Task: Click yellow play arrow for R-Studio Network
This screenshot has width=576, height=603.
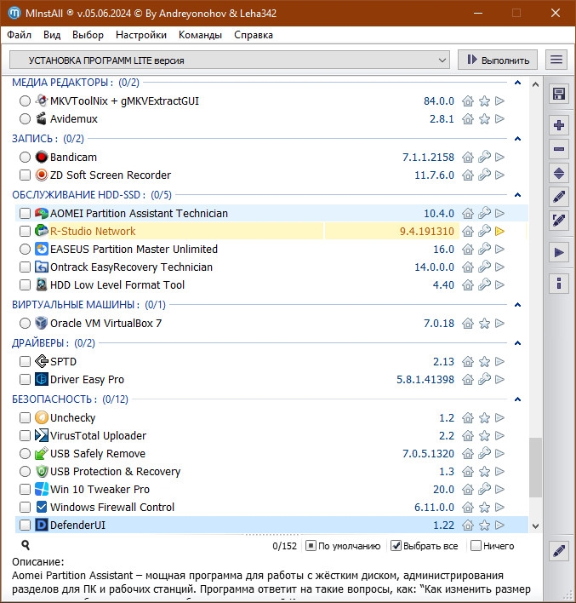Action: click(x=499, y=231)
